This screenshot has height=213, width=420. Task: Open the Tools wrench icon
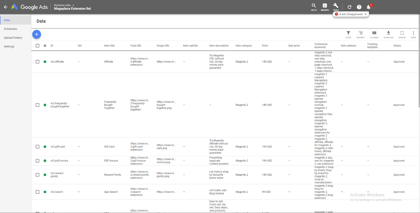(x=336, y=7)
